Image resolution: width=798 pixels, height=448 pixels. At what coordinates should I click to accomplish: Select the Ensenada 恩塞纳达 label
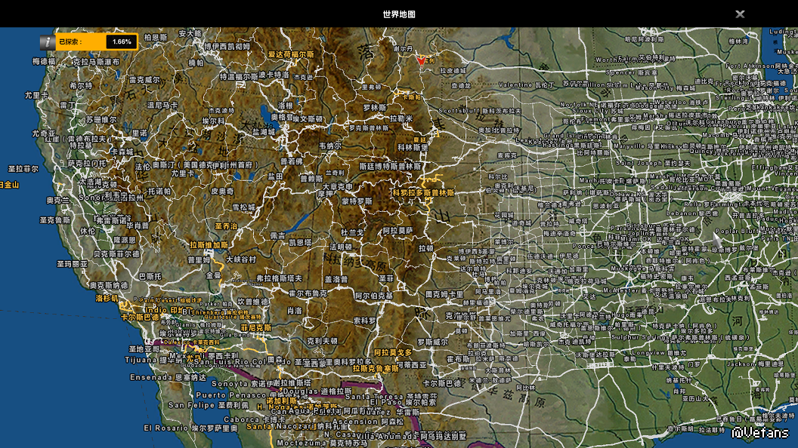point(168,377)
